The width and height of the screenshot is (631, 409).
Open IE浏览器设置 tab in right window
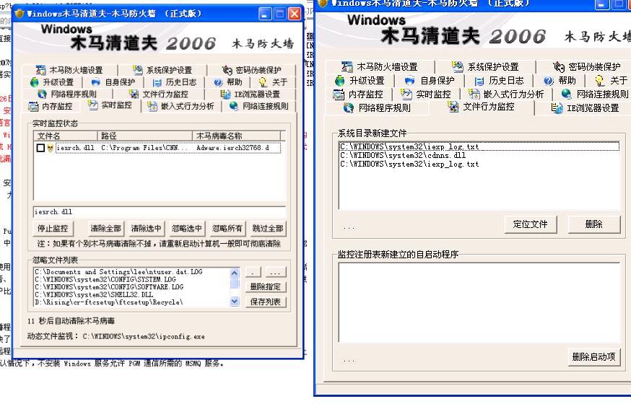pyautogui.click(x=584, y=107)
